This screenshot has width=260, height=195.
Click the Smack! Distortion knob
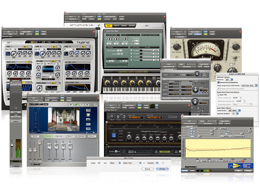click(x=235, y=47)
